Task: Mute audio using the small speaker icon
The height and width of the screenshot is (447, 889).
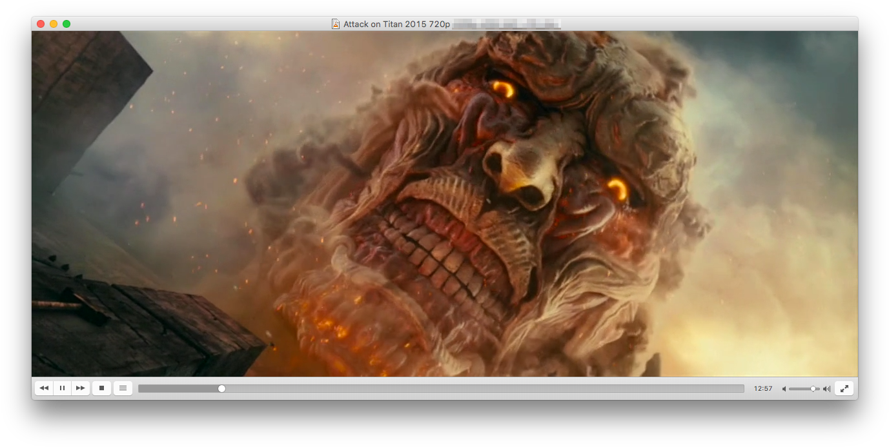Action: point(784,389)
